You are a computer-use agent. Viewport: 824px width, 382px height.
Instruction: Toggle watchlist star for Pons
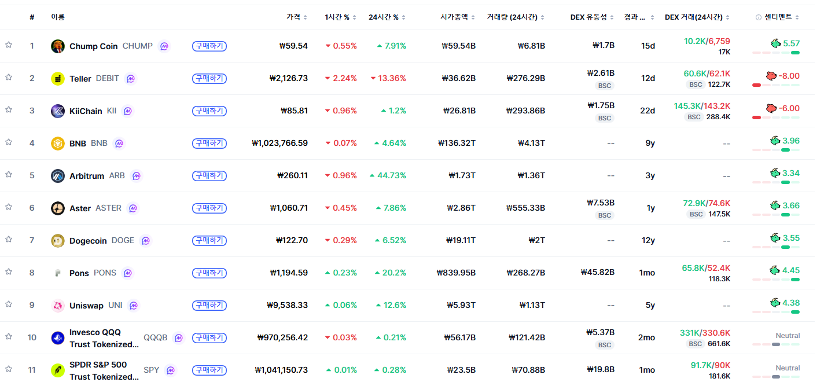click(x=9, y=272)
